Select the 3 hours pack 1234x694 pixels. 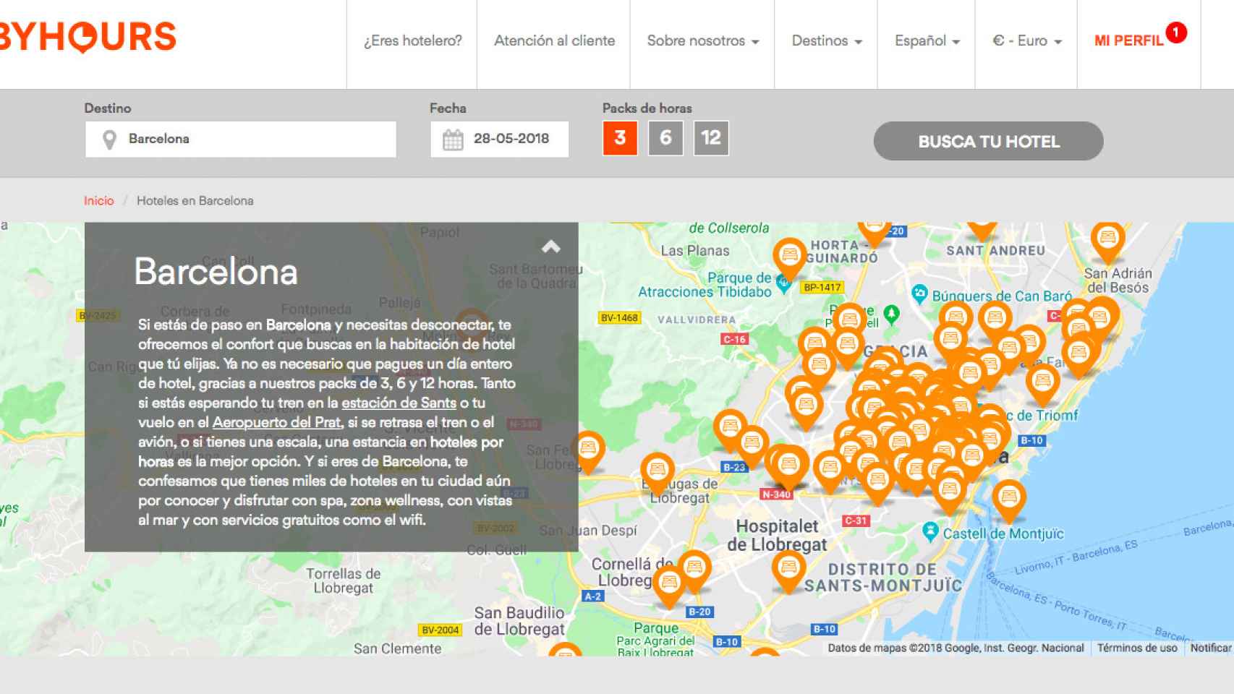tap(620, 137)
